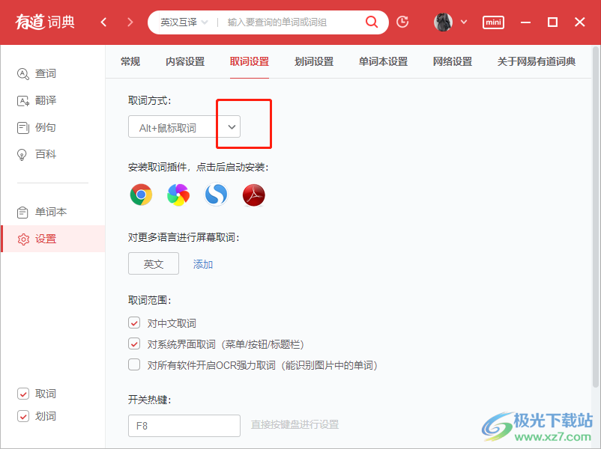The image size is (601, 449).
Task: Enable 对中文取词 Chinese word capture
Action: (133, 323)
